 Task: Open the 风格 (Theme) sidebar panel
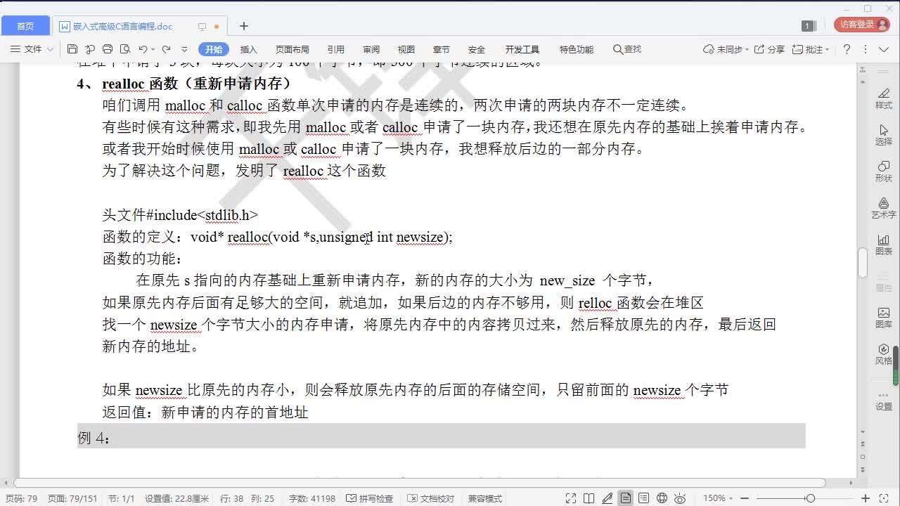click(x=884, y=354)
